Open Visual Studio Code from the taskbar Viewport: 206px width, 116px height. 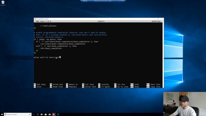[58, 114]
